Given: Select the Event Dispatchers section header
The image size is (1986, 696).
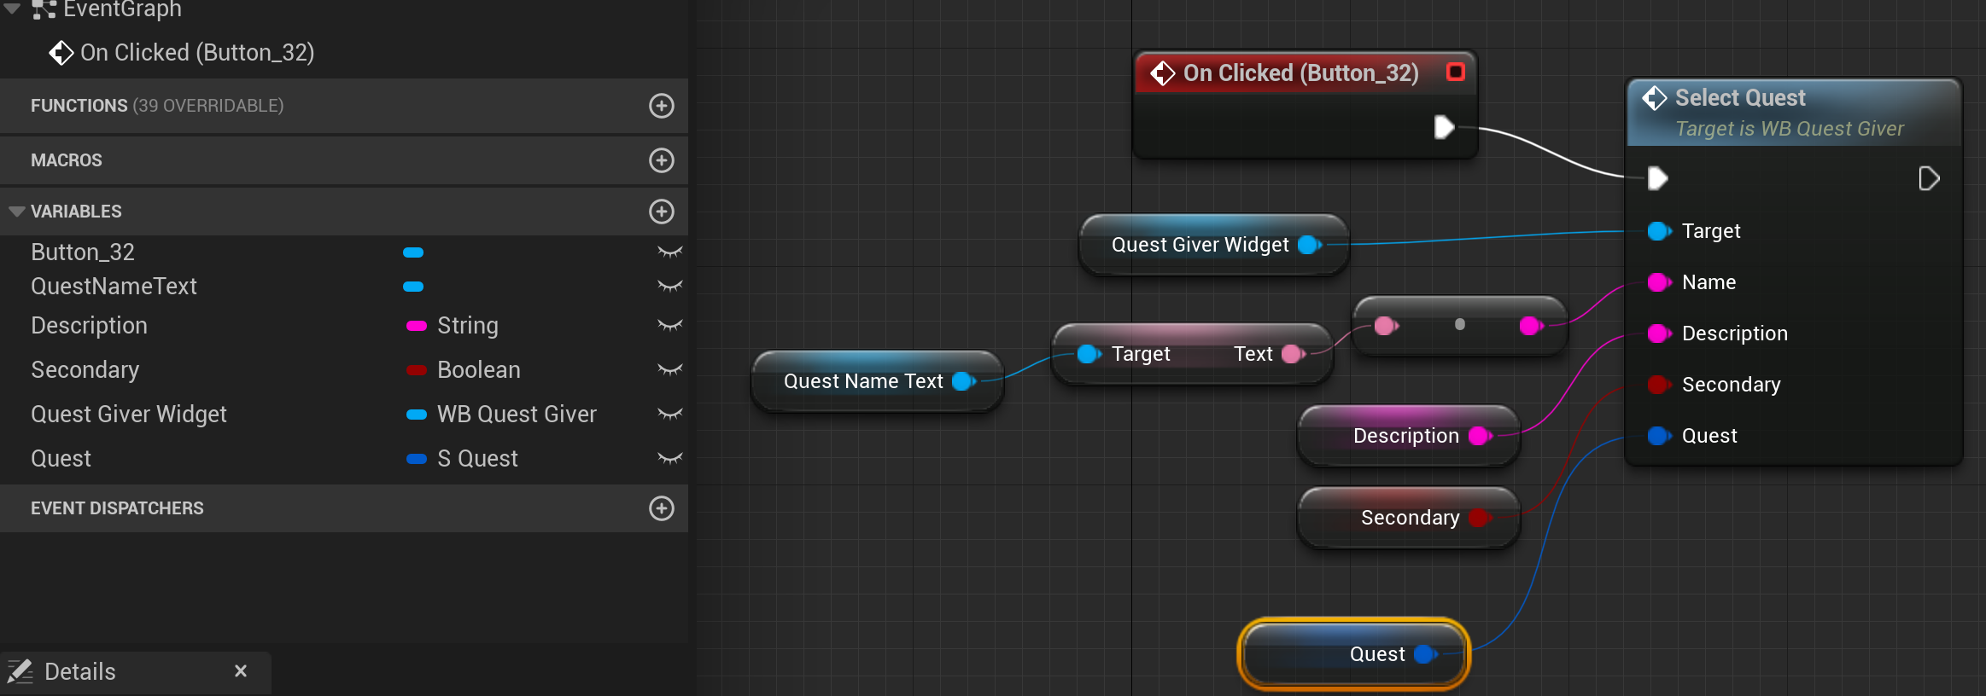Looking at the screenshot, I should [x=344, y=508].
